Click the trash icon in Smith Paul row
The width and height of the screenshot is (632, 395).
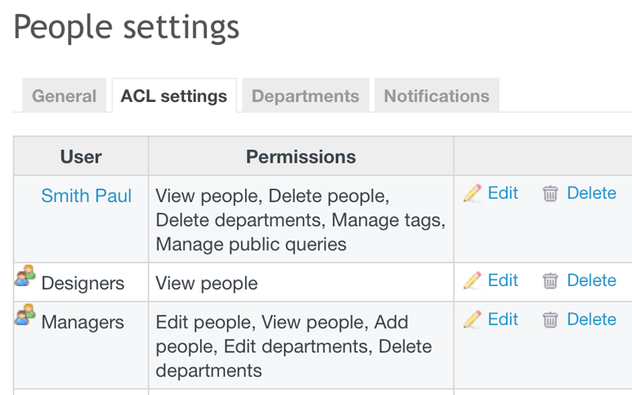pos(551,194)
